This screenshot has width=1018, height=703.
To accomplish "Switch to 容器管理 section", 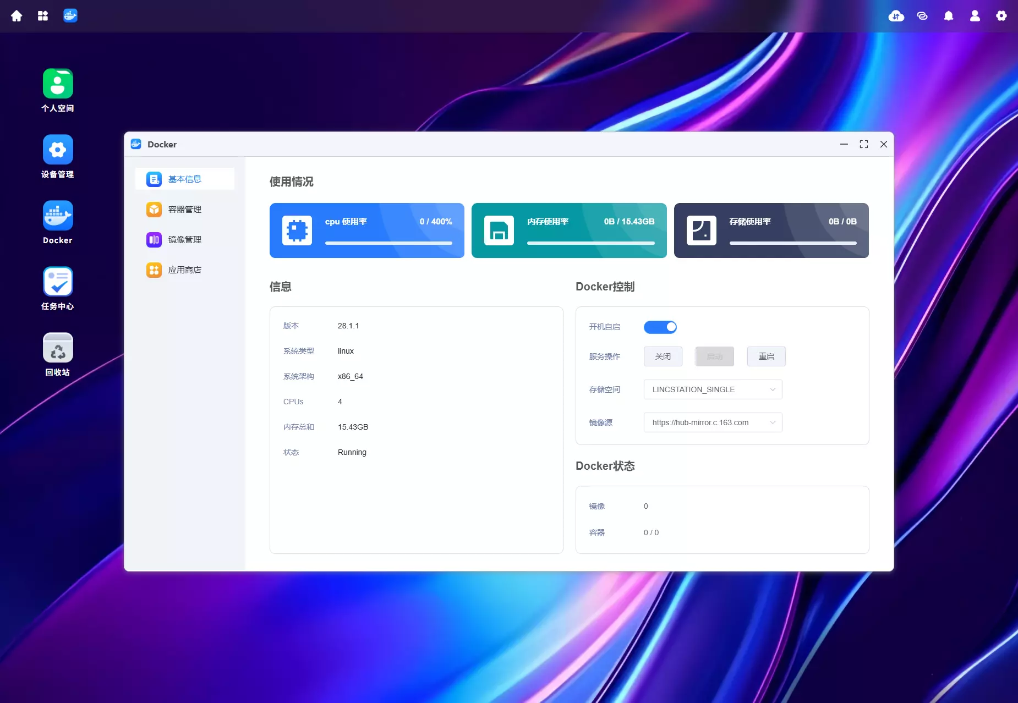I will click(x=185, y=210).
